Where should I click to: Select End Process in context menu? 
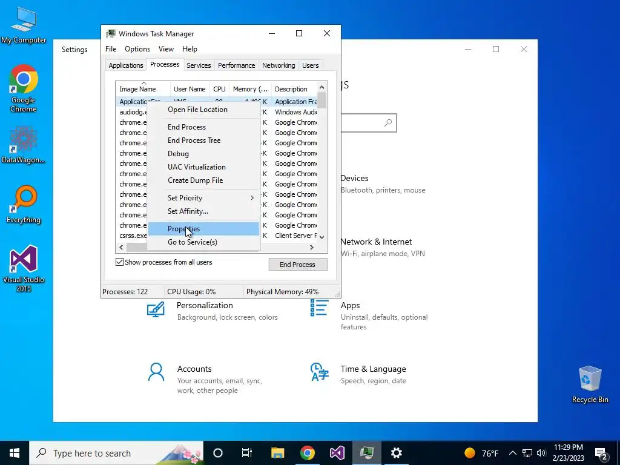coord(203,127)
